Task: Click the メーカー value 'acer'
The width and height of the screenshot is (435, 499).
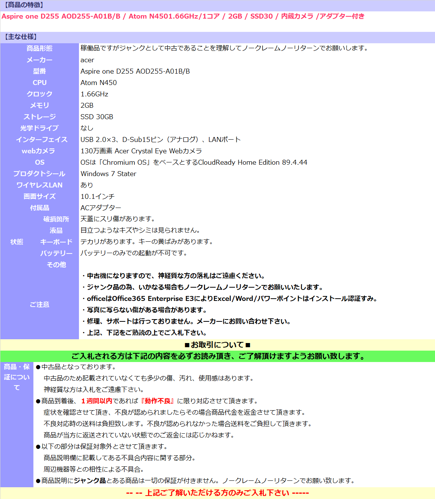Action: click(x=87, y=60)
